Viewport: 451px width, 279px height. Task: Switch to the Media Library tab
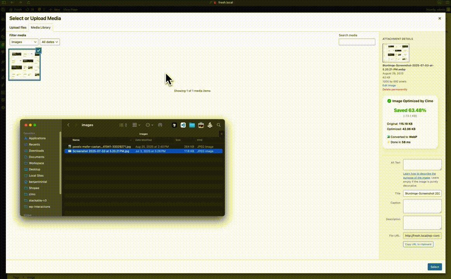(x=41, y=28)
